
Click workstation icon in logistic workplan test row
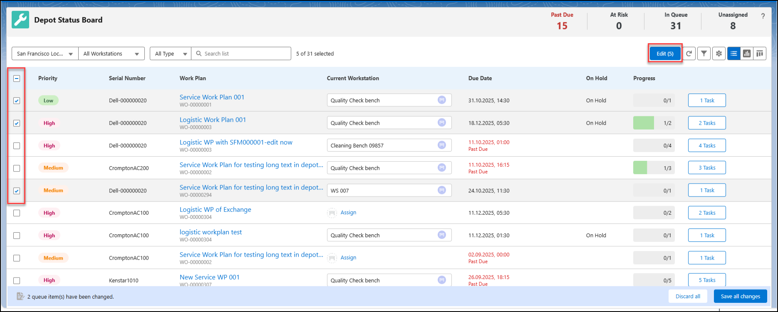pyautogui.click(x=442, y=235)
